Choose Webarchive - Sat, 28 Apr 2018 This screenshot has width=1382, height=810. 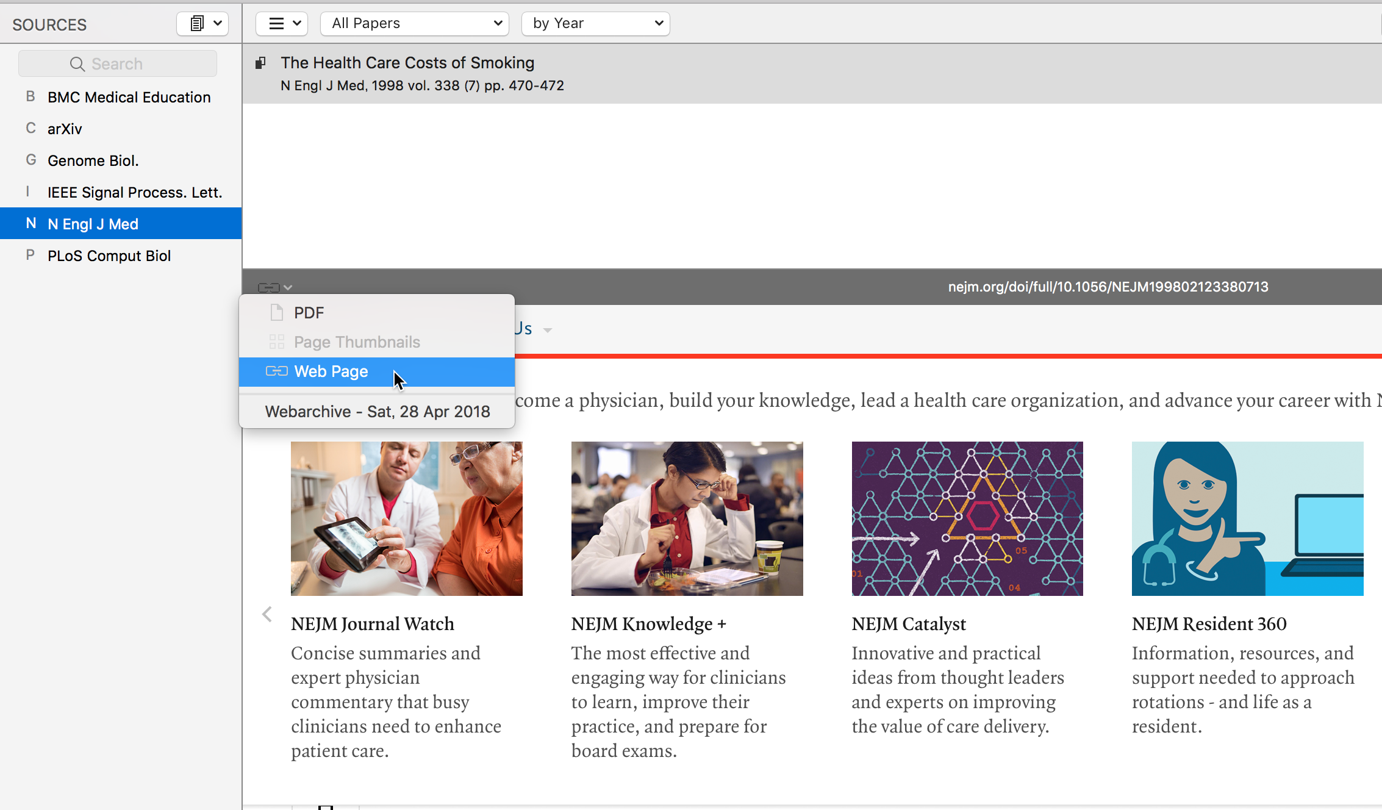pyautogui.click(x=377, y=412)
